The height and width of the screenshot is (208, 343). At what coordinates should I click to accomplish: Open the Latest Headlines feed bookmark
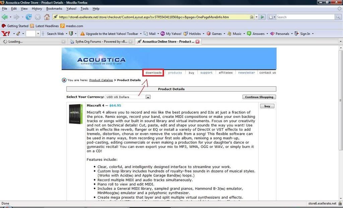pyautogui.click(x=45, y=26)
